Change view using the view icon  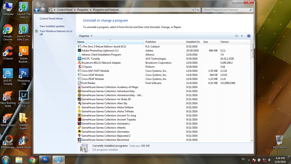click(x=237, y=36)
